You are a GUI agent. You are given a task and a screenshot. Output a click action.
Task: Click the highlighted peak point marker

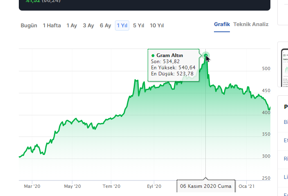tap(206, 55)
